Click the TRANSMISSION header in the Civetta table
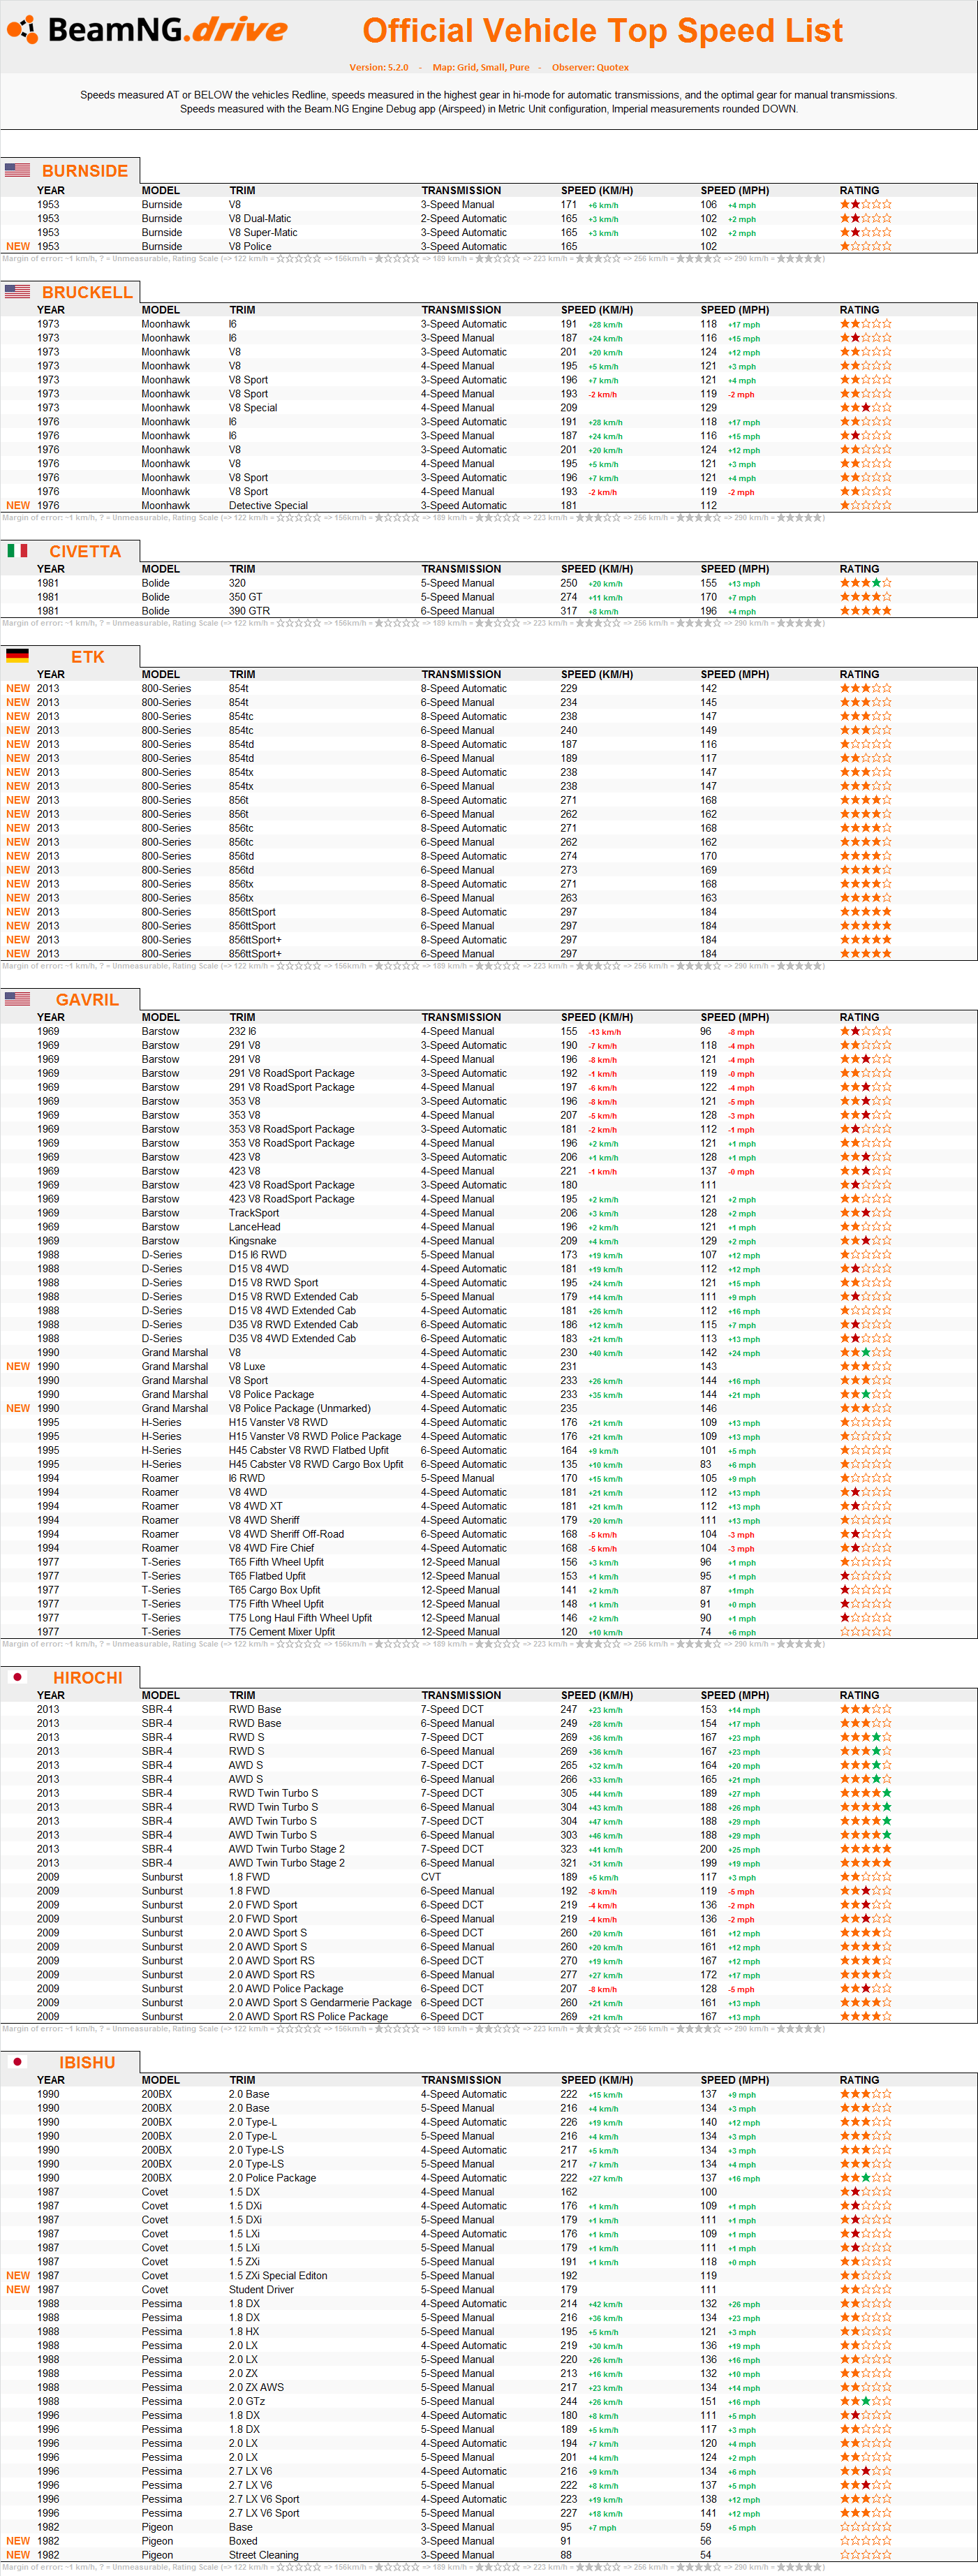The height and width of the screenshot is (2576, 978). click(461, 569)
